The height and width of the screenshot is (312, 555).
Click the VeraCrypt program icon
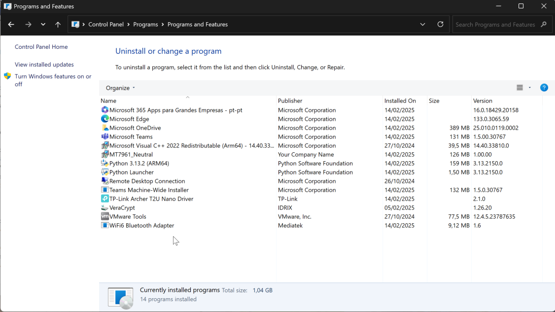[x=105, y=207]
